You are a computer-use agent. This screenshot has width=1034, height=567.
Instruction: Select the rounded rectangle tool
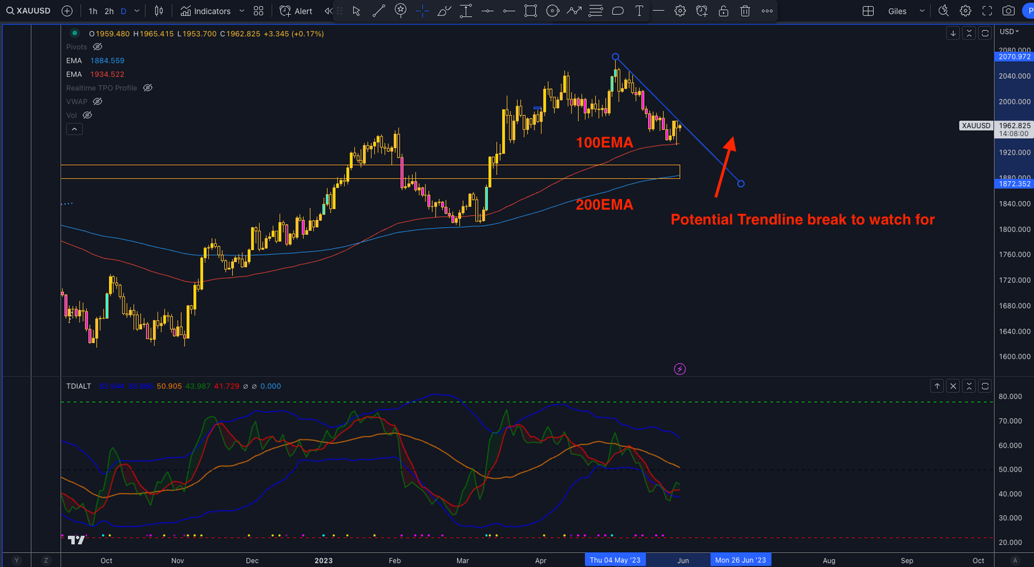(618, 11)
